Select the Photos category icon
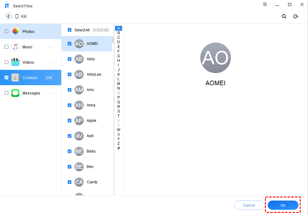Image resolution: width=308 pixels, height=215 pixels. coord(15,31)
